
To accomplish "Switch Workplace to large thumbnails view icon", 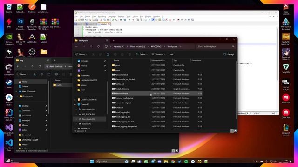I will click(236, 131).
